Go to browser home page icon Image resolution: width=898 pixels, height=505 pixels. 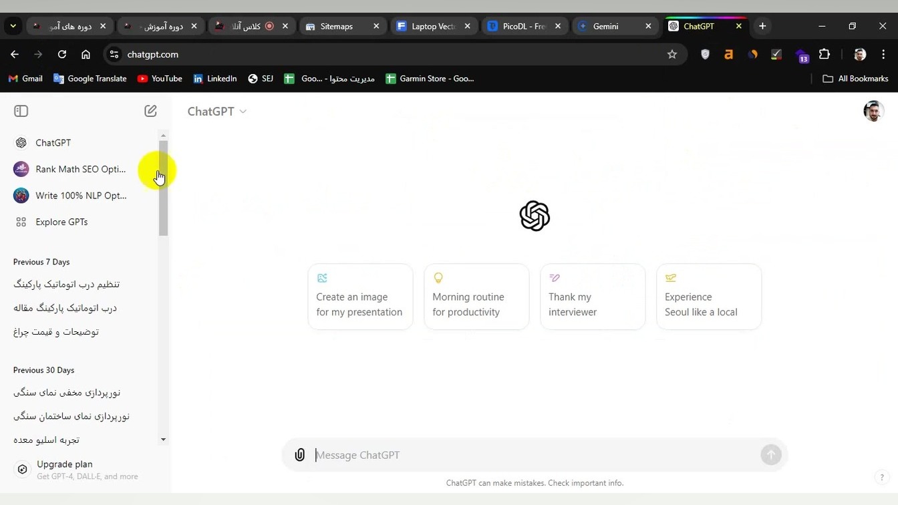pyautogui.click(x=86, y=54)
